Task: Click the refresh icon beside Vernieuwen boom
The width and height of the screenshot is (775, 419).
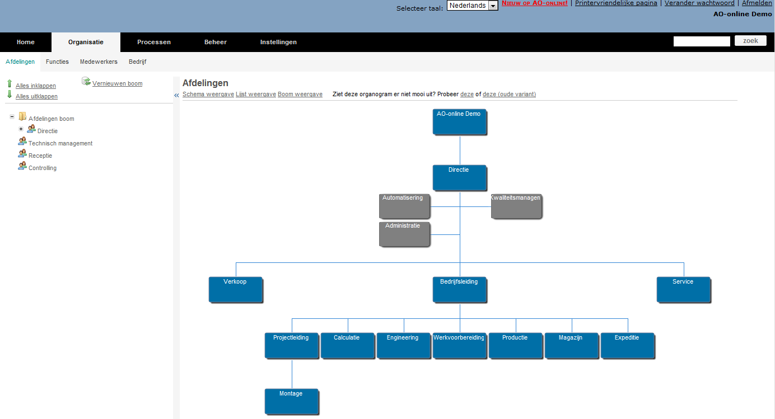Action: (x=86, y=82)
